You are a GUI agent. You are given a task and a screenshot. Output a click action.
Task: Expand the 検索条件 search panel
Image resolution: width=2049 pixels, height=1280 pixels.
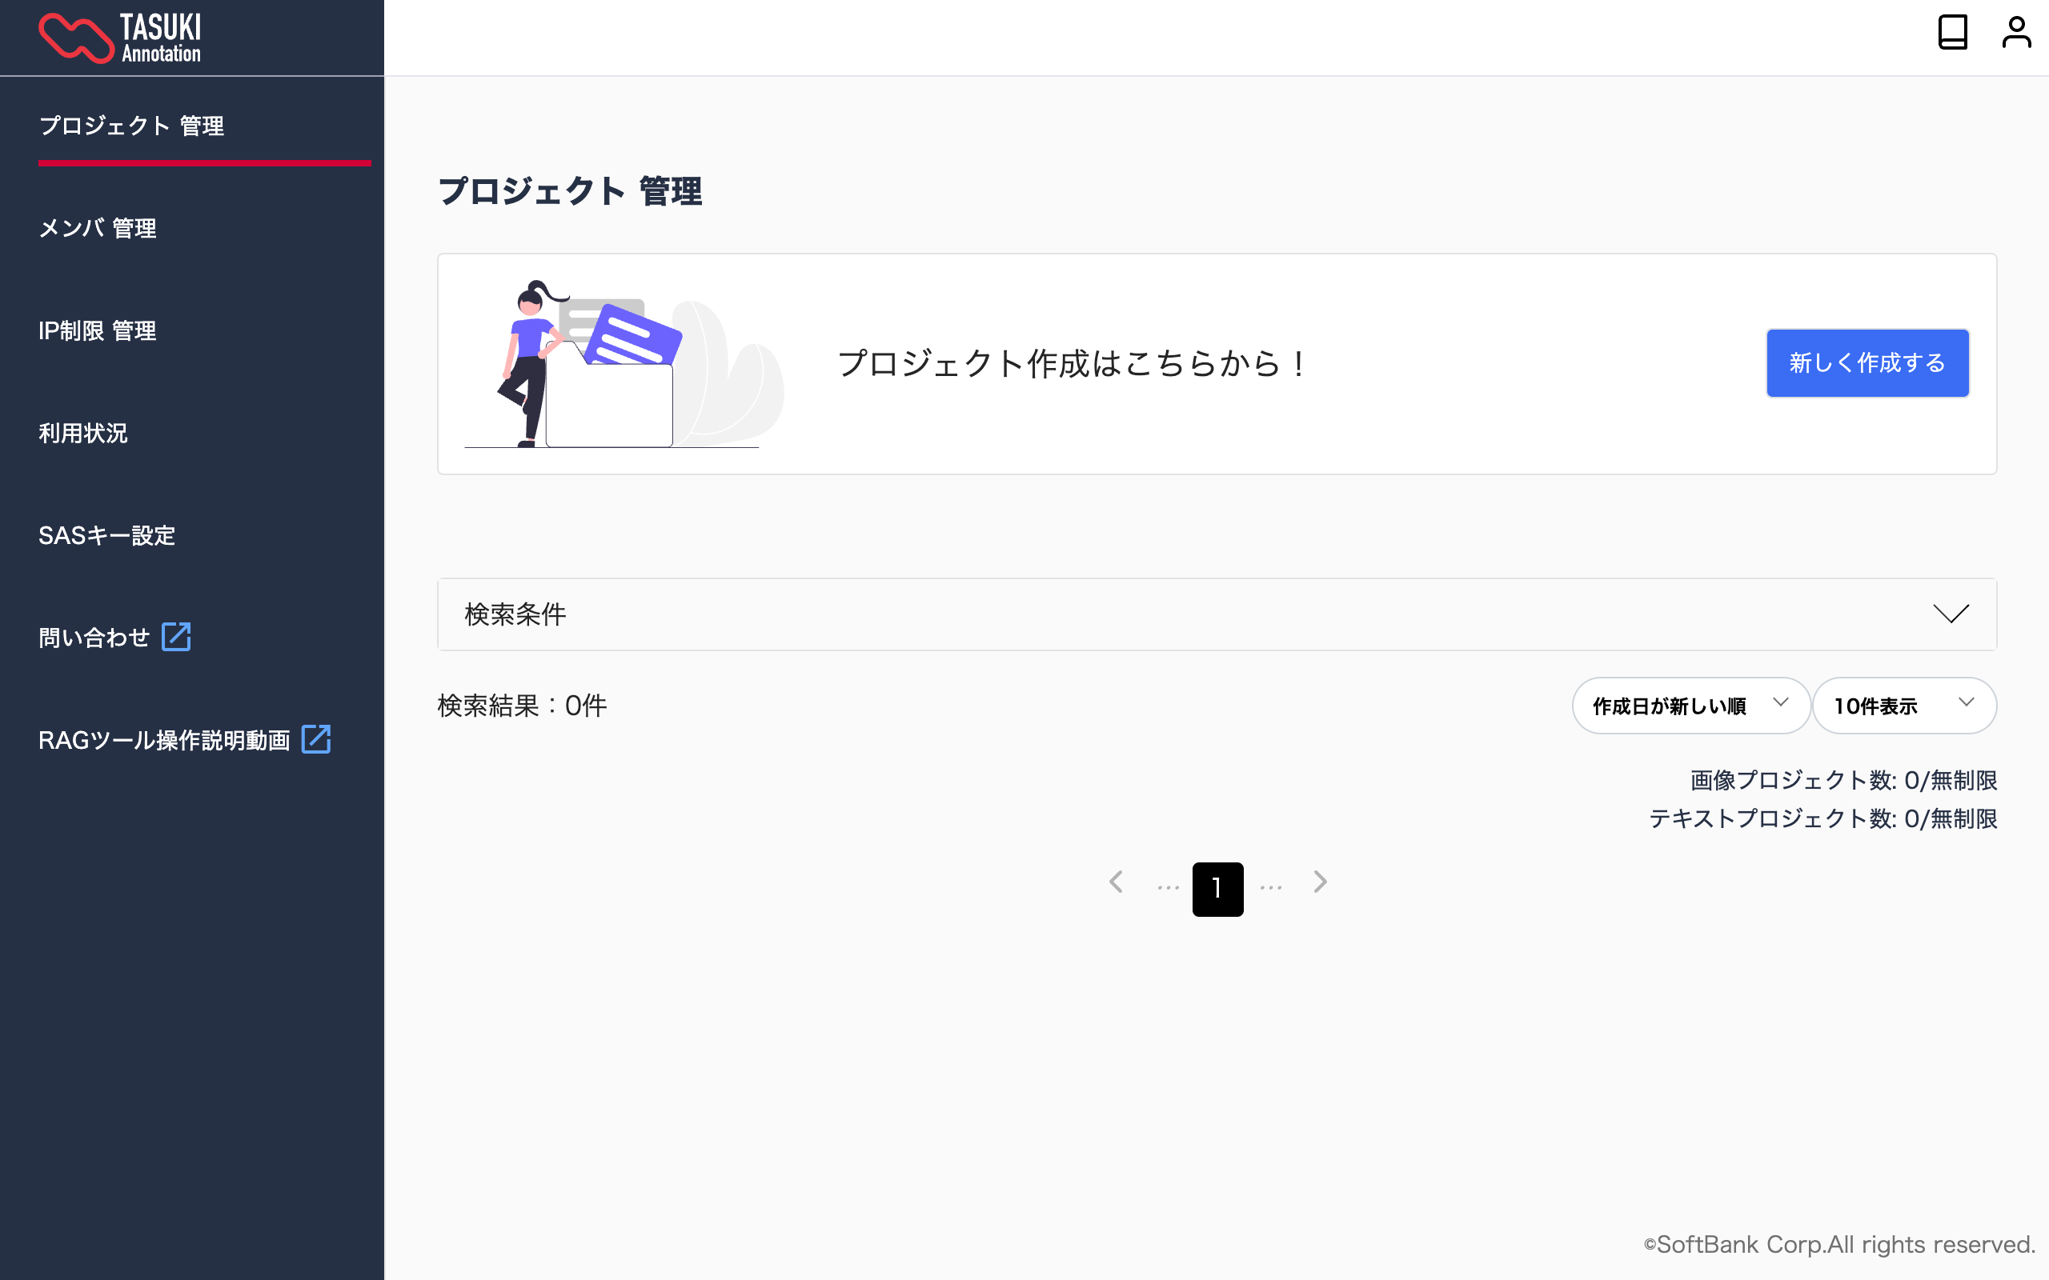1951,614
